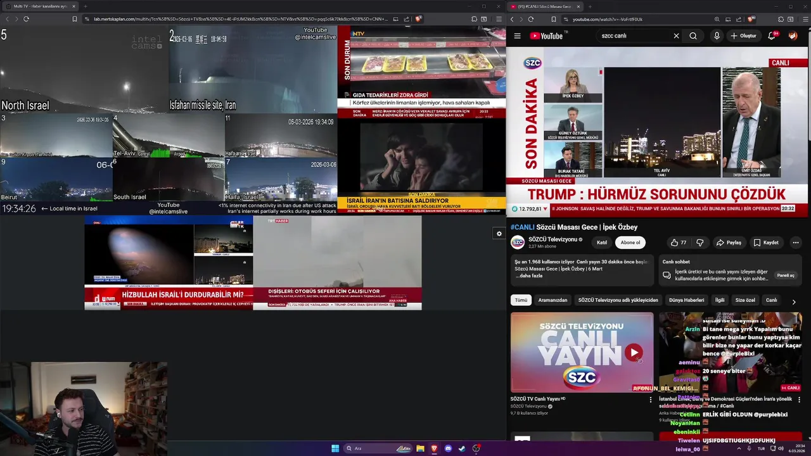Open zoom magnifier icon in YouTube address bar

pyautogui.click(x=717, y=19)
